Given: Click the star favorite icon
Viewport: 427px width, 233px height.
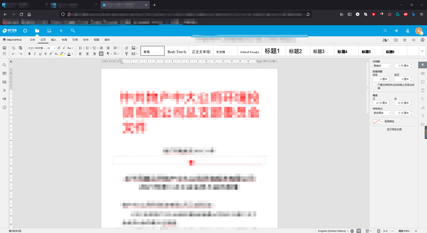Looking at the screenshot, I should coord(405,40).
